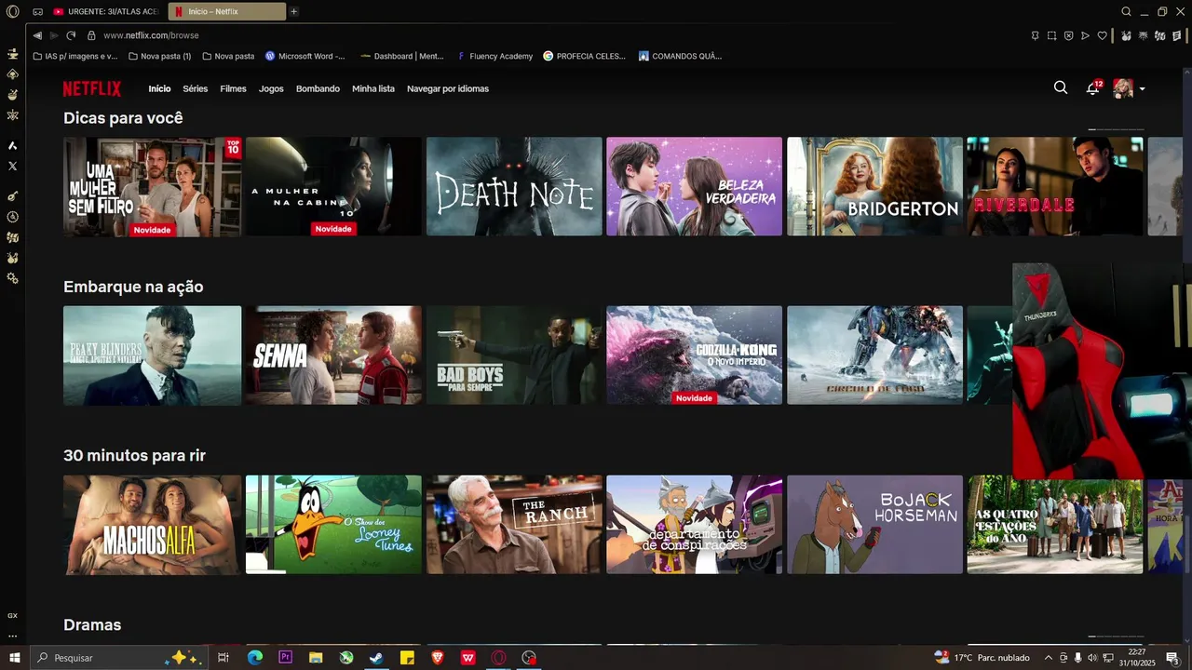Viewport: 1192px width, 670px height.
Task: Open the Death Note title card
Action: (514, 186)
